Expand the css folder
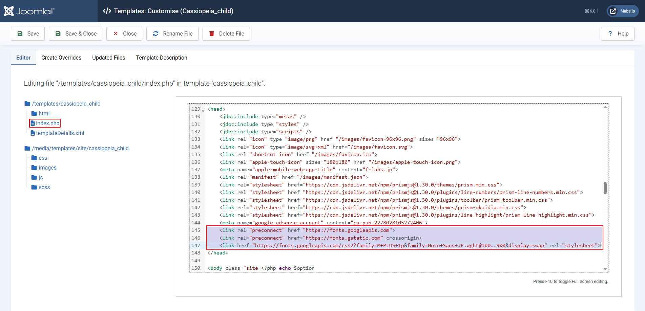Image resolution: width=645 pixels, height=311 pixels. [43, 158]
